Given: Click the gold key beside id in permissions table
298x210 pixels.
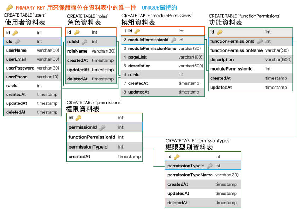Looking at the screenshot, I should 78,118.
